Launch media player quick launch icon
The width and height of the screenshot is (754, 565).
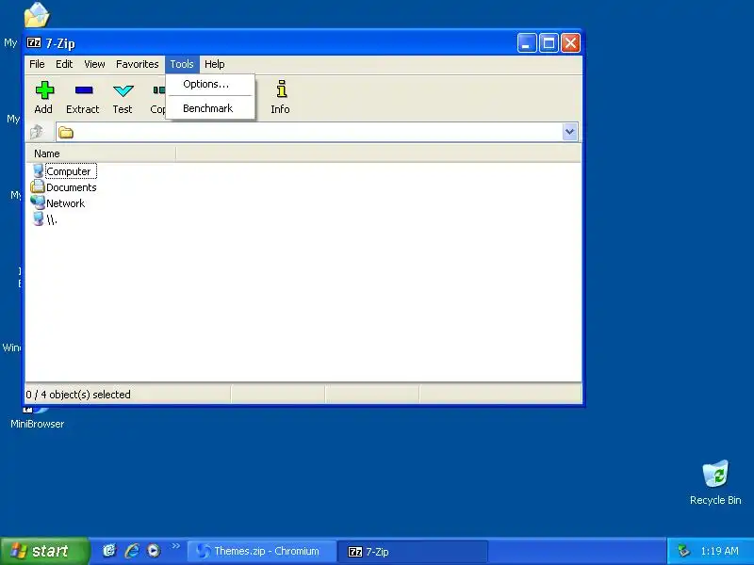[154, 551]
